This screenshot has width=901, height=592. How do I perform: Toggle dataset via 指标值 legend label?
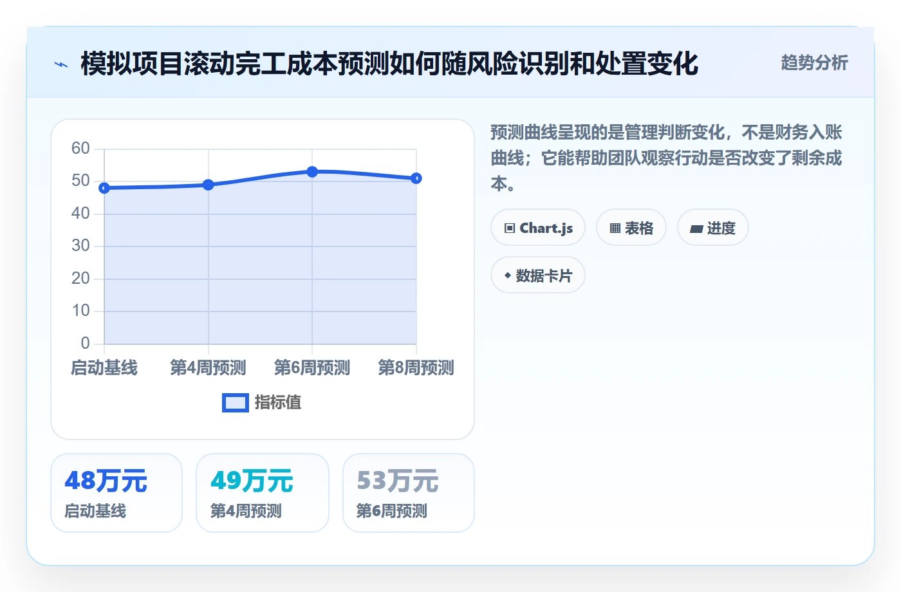tap(278, 403)
